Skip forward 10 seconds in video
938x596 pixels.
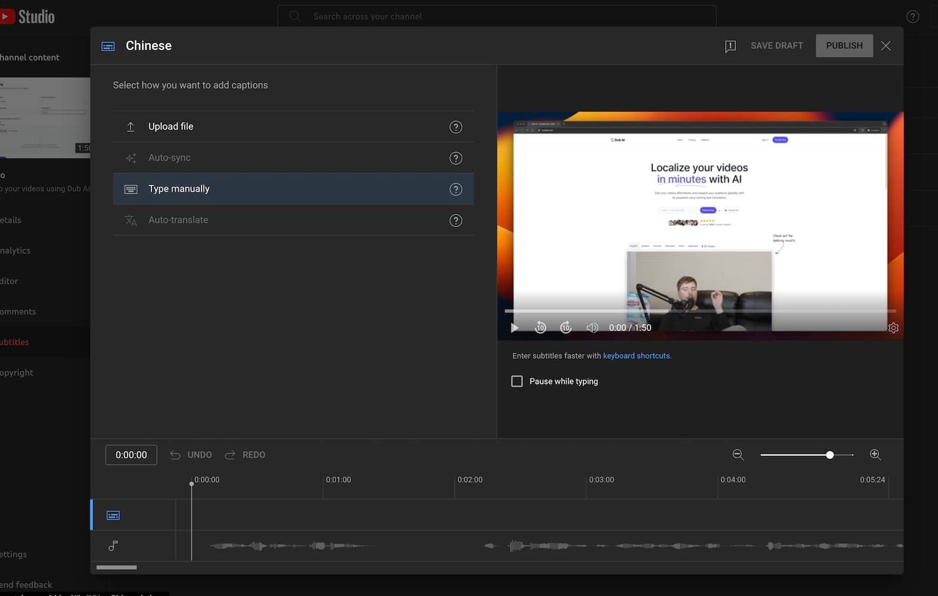[x=566, y=328]
